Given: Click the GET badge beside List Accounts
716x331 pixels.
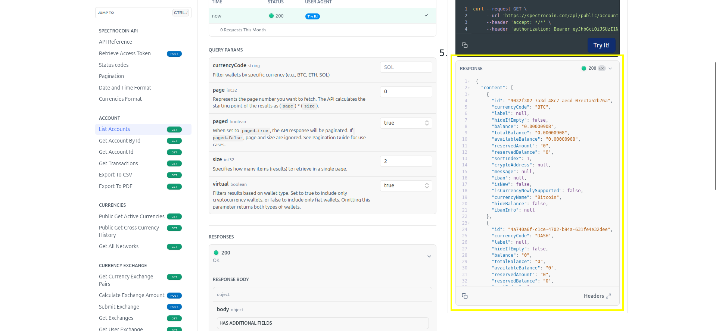Looking at the screenshot, I should tap(174, 129).
